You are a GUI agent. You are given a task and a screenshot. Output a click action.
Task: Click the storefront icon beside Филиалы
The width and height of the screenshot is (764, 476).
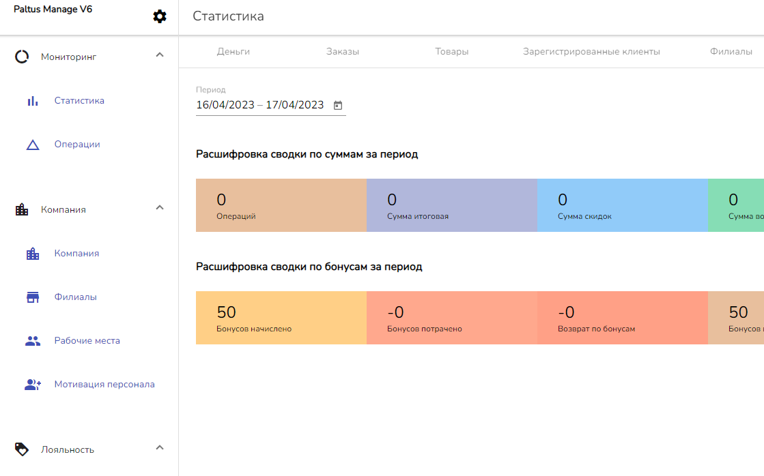coord(33,297)
